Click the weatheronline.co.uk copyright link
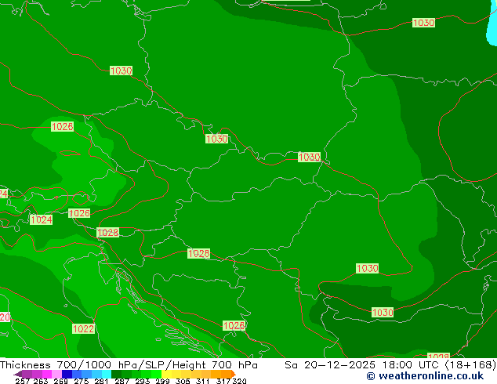The image size is (497, 384). (425, 376)
